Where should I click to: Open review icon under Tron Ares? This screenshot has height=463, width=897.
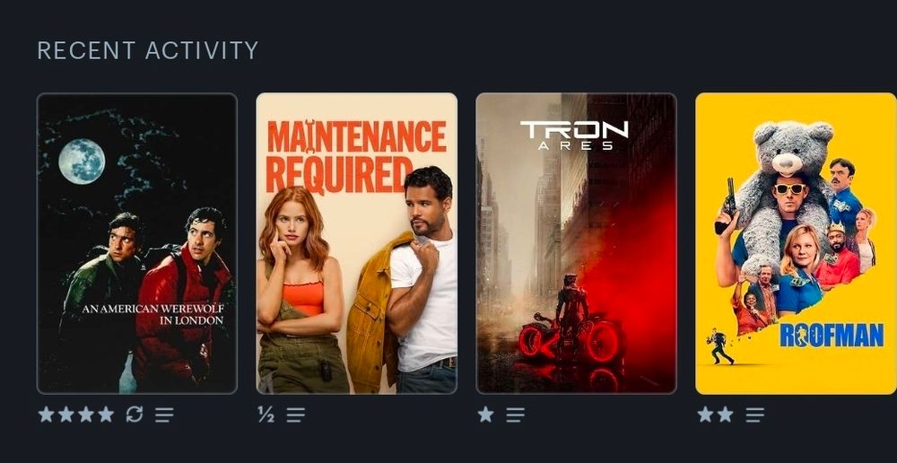click(x=515, y=415)
